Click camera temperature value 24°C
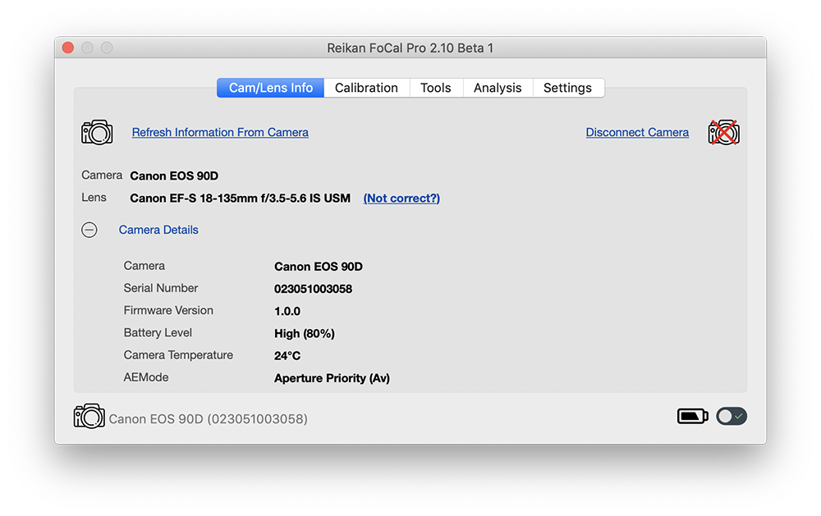Screen dimensions: 821x516 click(x=287, y=356)
